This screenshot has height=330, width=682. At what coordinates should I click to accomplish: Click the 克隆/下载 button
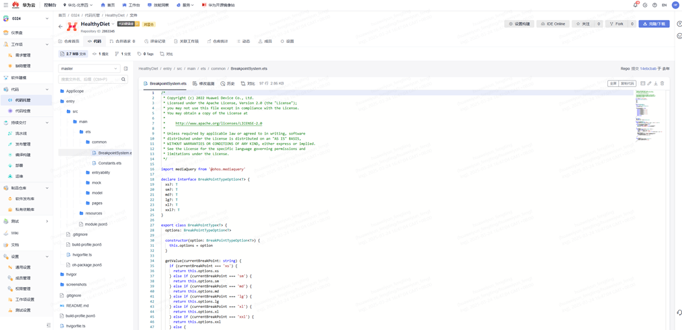[x=654, y=24]
